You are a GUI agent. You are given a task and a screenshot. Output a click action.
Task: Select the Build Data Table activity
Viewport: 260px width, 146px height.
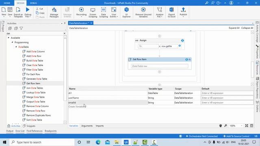click(35, 60)
